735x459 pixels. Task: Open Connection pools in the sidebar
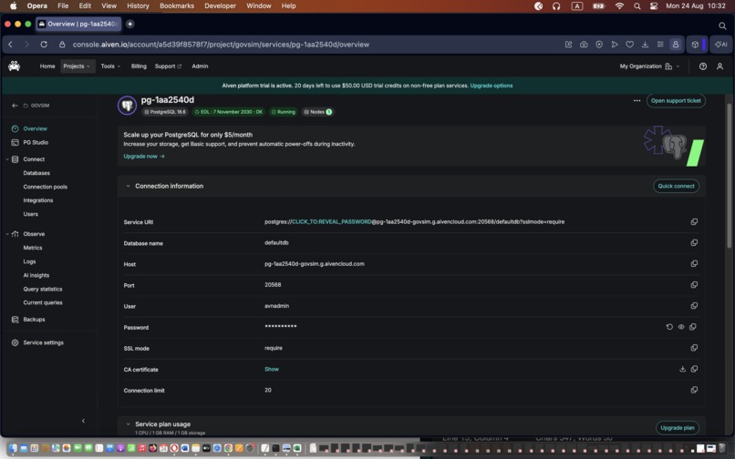pyautogui.click(x=45, y=187)
